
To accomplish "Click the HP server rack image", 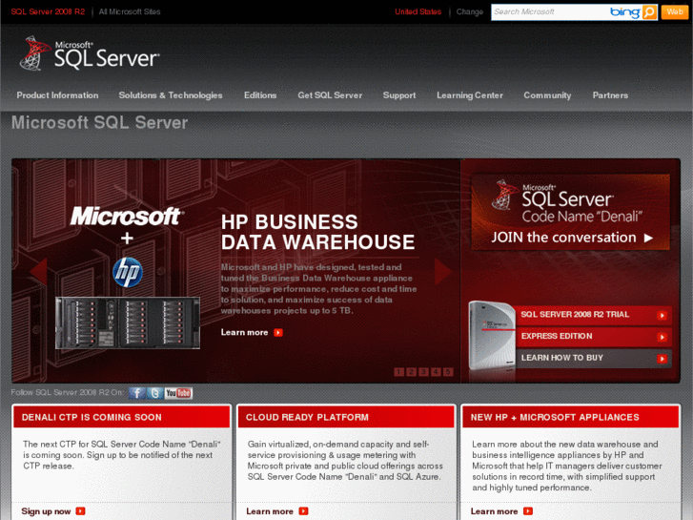I will (x=128, y=323).
